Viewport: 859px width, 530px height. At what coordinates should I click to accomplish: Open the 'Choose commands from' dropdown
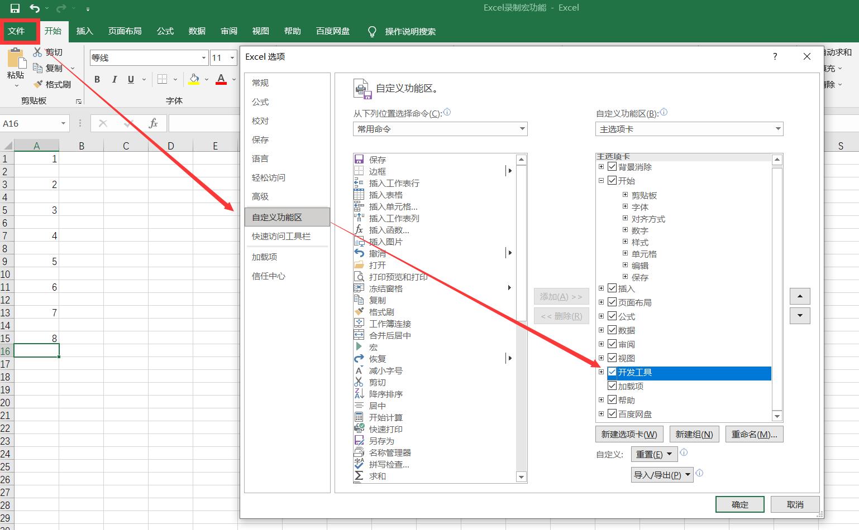tap(440, 129)
